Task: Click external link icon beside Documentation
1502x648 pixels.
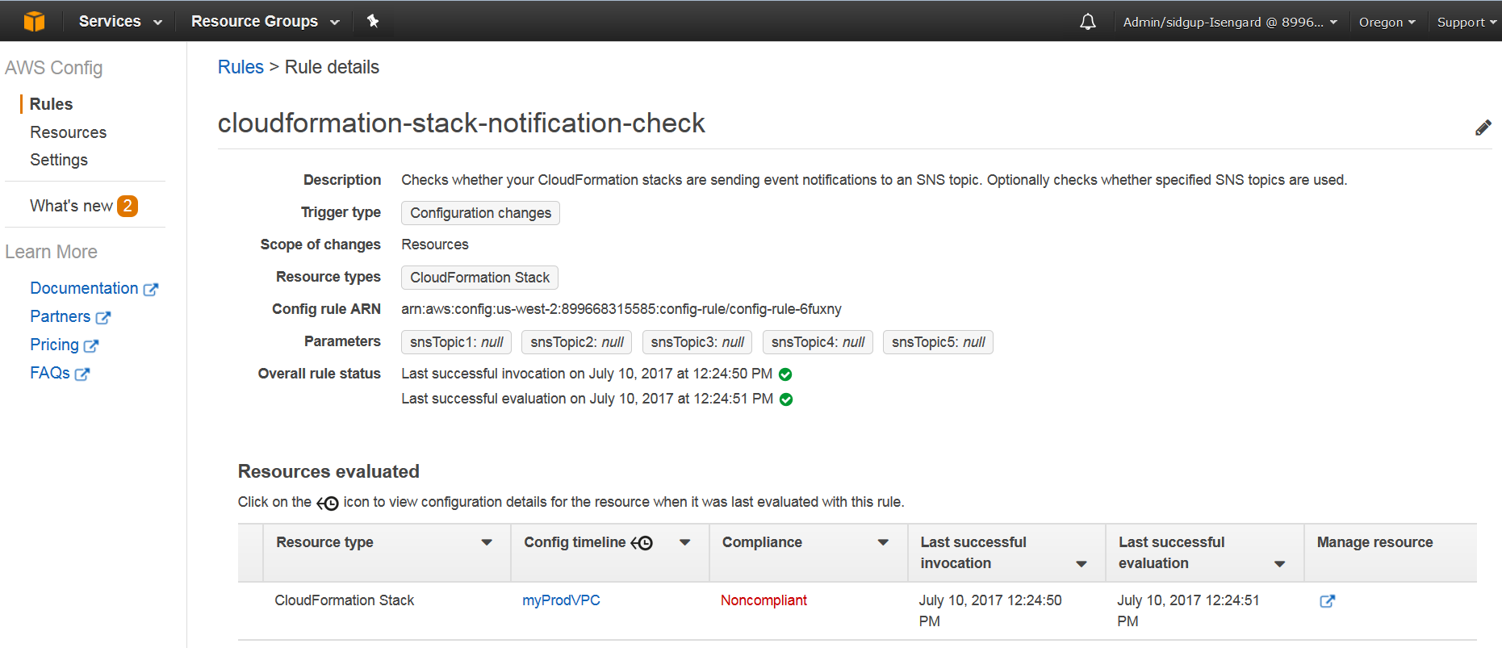Action: click(x=151, y=289)
